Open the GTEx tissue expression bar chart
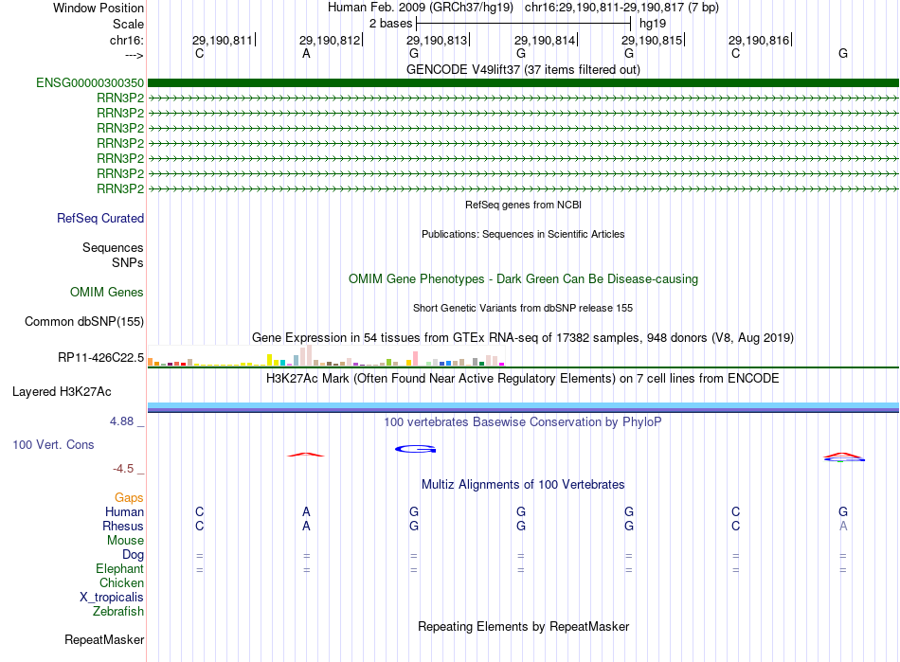900x662 pixels. coord(326,356)
